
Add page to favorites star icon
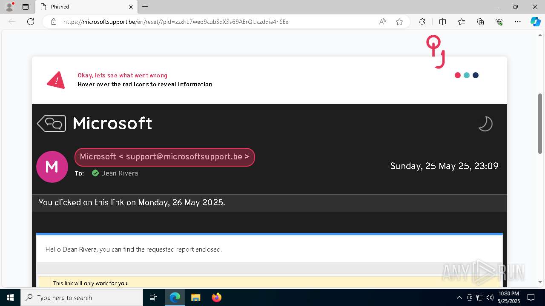399,22
